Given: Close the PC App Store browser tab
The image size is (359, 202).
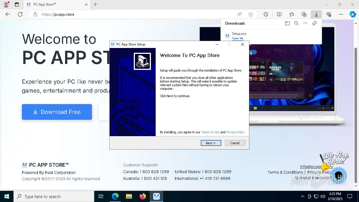Looking at the screenshot, I should (x=86, y=4).
